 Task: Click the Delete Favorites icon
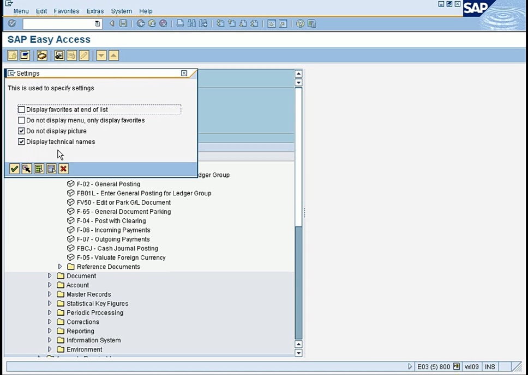[71, 56]
